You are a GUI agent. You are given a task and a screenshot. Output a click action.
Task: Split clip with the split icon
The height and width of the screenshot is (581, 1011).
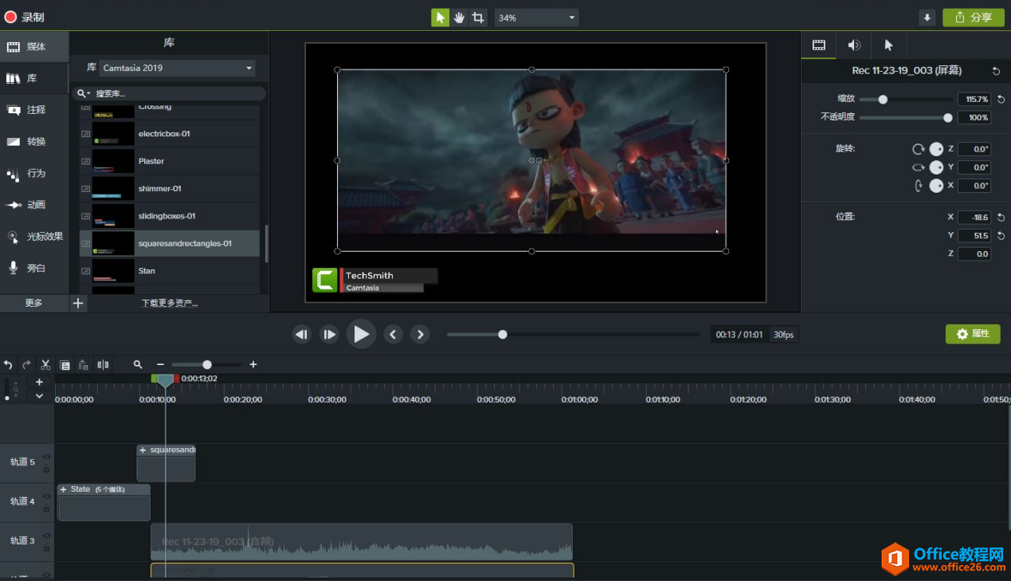(103, 365)
